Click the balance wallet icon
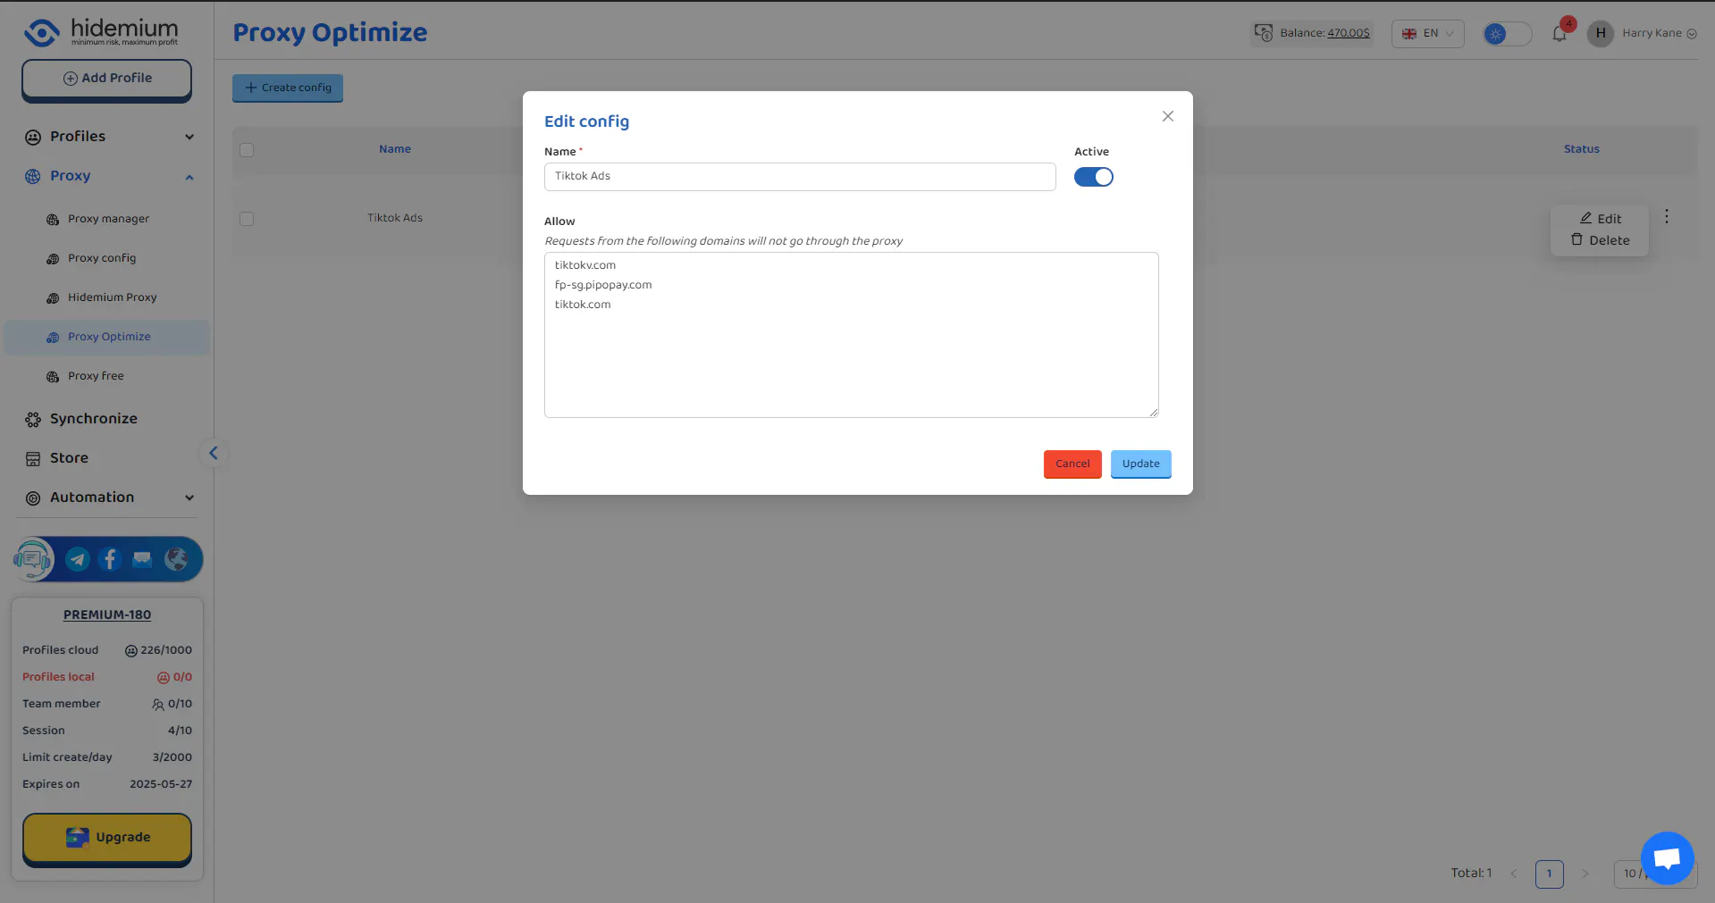Image resolution: width=1715 pixels, height=903 pixels. [1263, 33]
